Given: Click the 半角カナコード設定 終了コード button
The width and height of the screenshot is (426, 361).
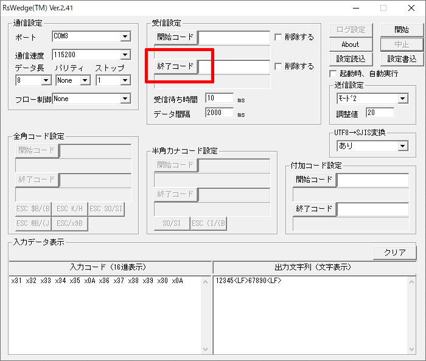Looking at the screenshot, I should (175, 194).
